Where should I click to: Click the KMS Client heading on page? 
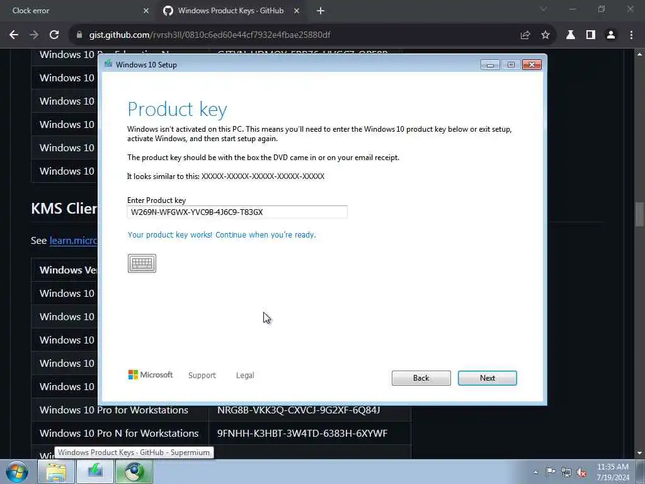point(64,208)
